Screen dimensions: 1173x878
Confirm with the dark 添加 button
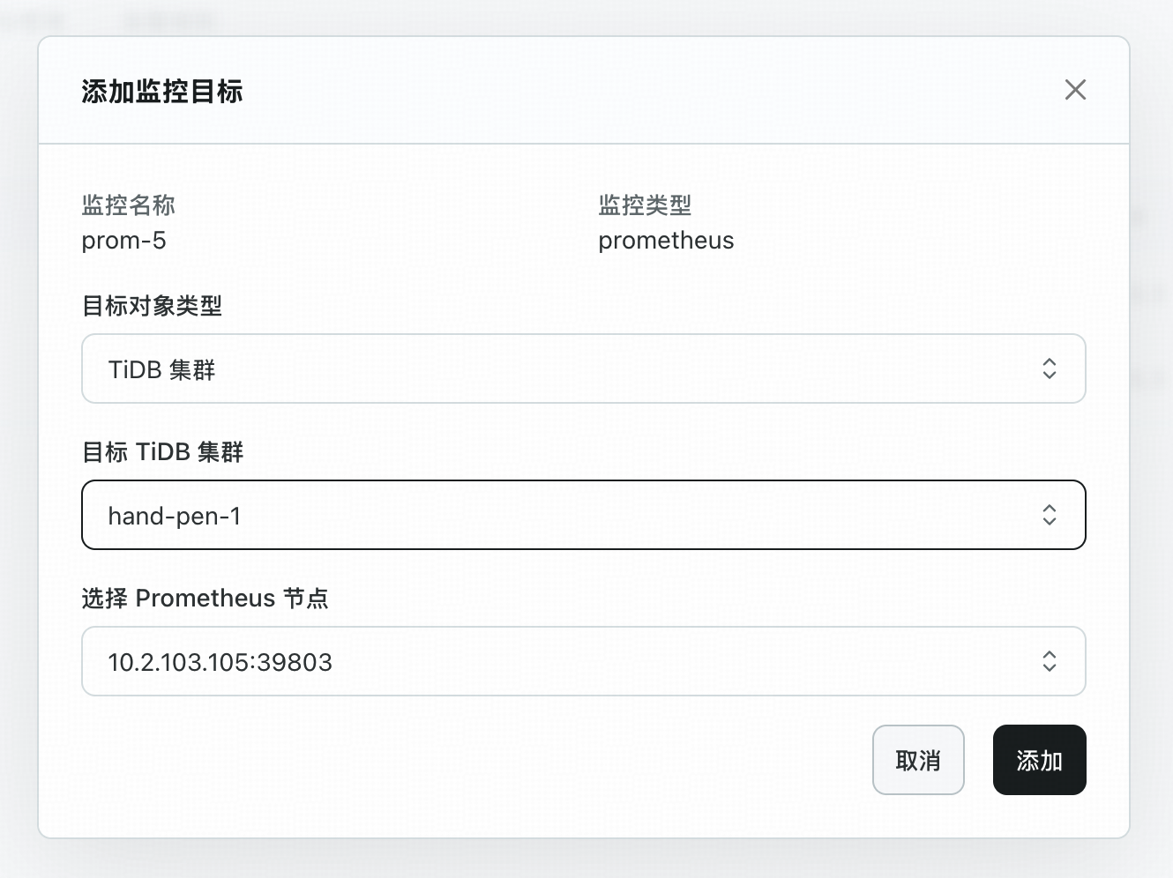(x=1040, y=760)
